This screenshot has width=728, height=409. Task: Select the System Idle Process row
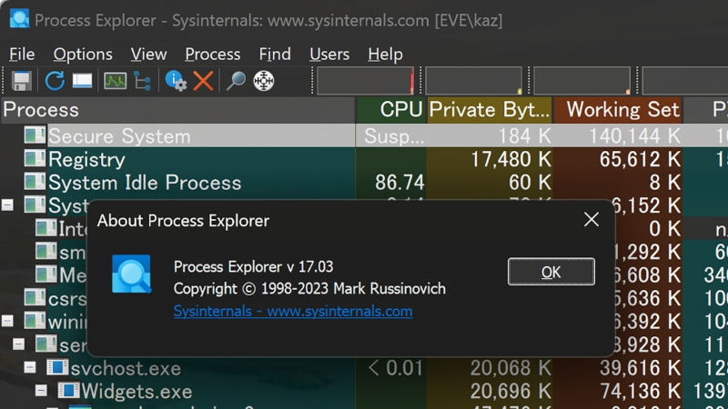[x=364, y=182]
